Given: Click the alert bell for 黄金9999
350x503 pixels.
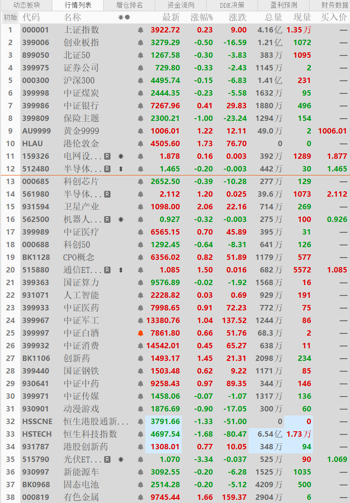Looking at the screenshot, I should [x=141, y=131].
